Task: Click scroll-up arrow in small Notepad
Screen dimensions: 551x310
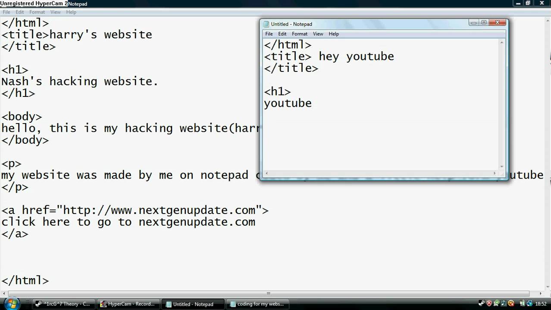Action: 502,42
